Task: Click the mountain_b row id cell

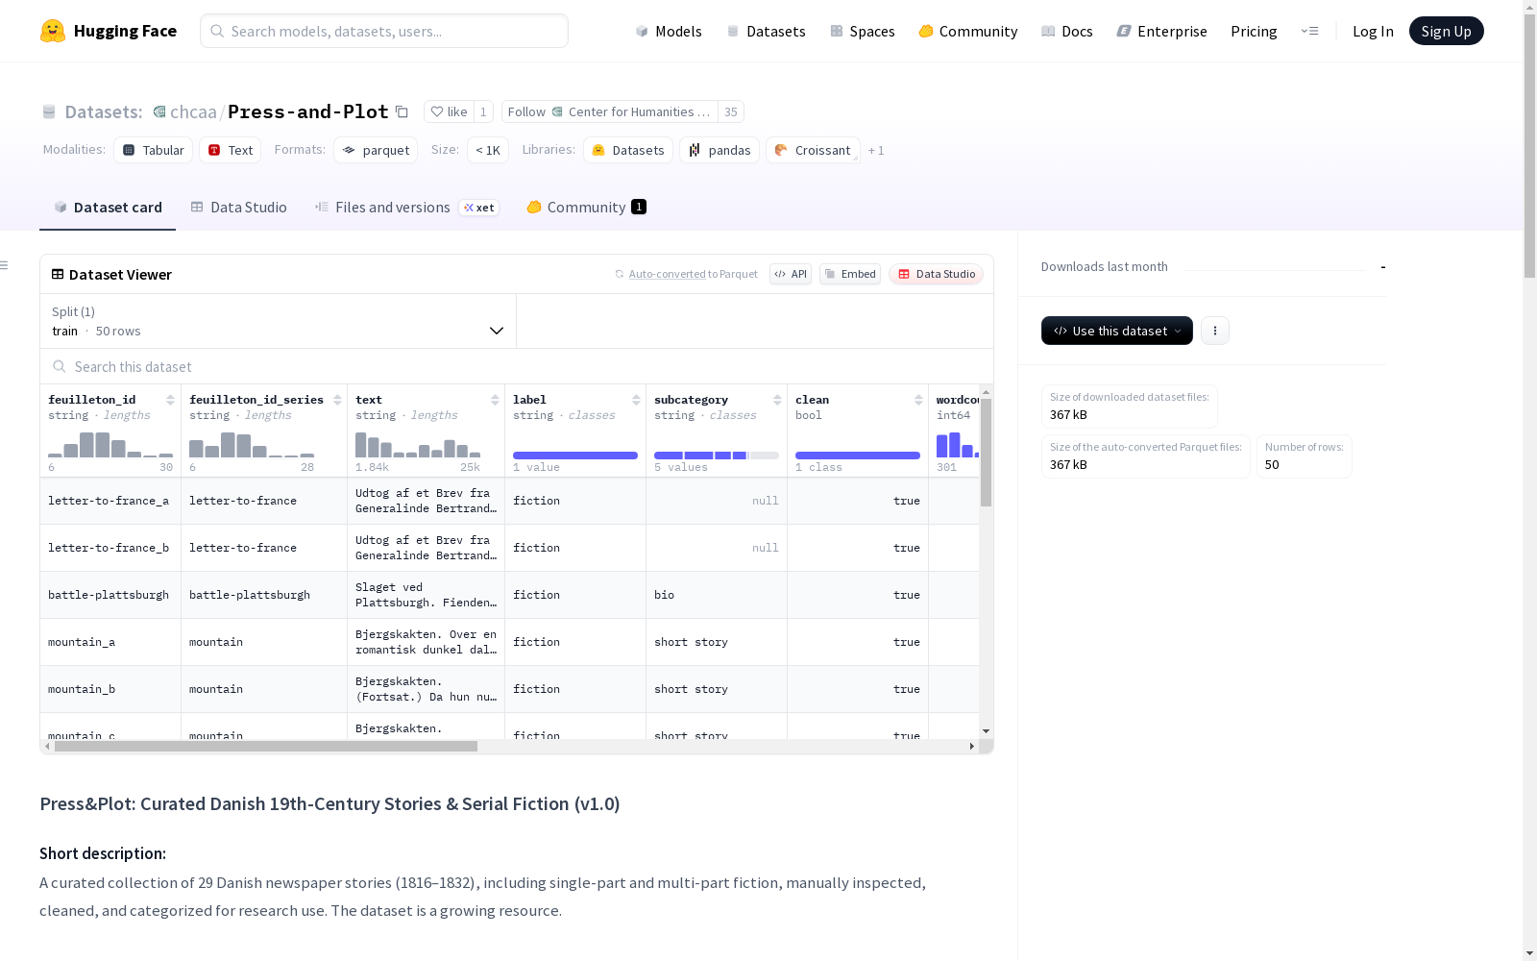Action: (x=110, y=689)
